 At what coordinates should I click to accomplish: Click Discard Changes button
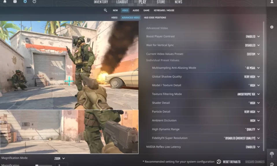[255, 162]
